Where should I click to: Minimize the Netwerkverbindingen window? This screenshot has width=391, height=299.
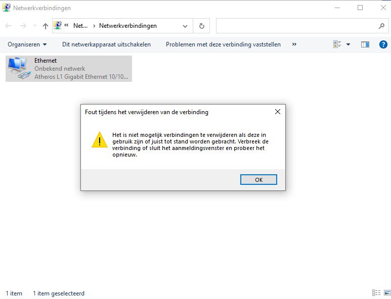pyautogui.click(x=337, y=8)
